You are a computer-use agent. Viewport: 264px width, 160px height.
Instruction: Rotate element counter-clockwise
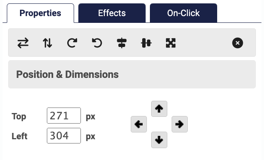(97, 43)
